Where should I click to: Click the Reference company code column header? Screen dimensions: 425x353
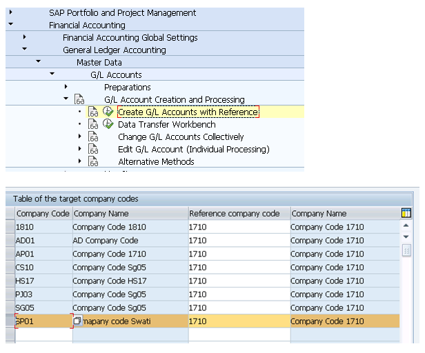click(239, 214)
